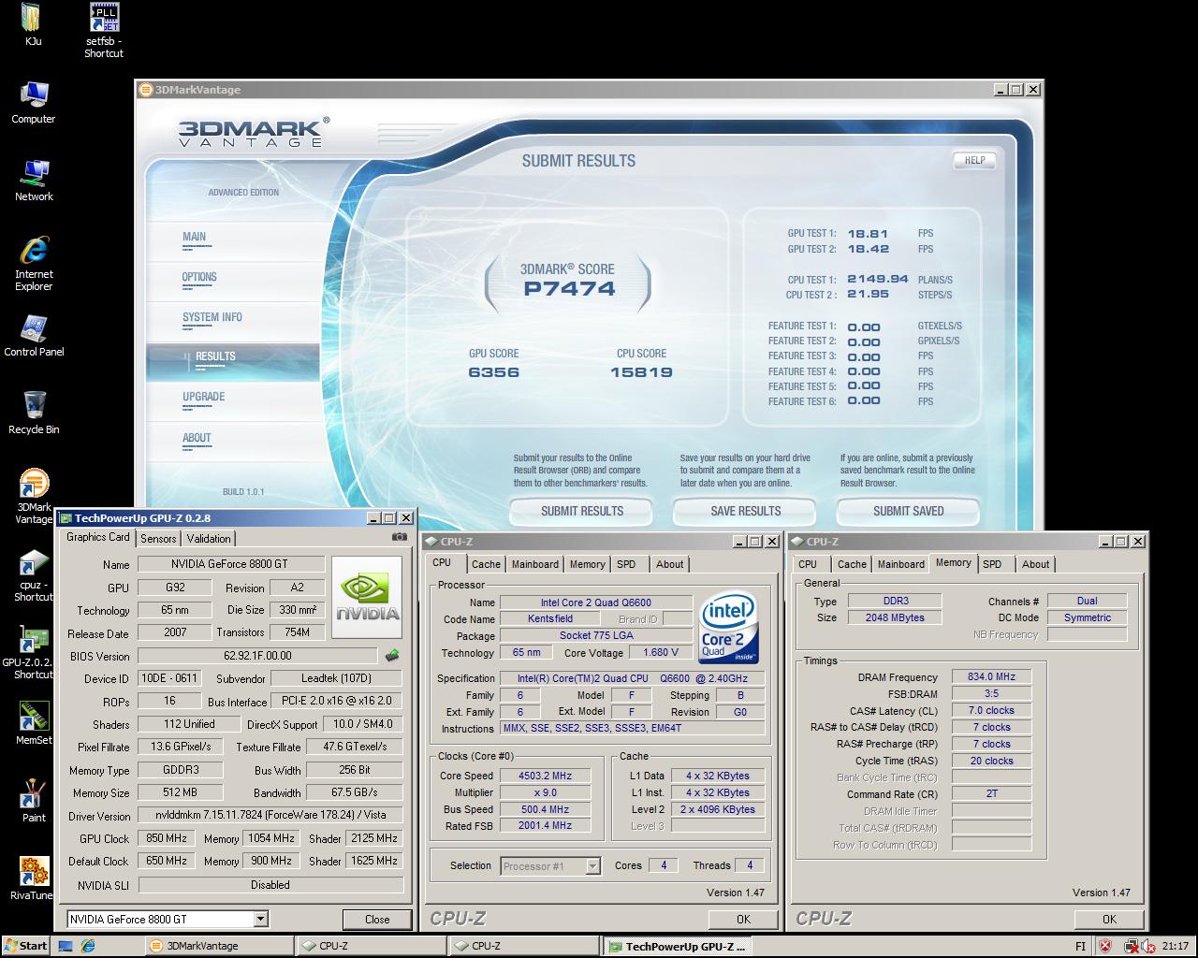Open UPGRADE section in 3DMark Vantage

pyautogui.click(x=232, y=400)
